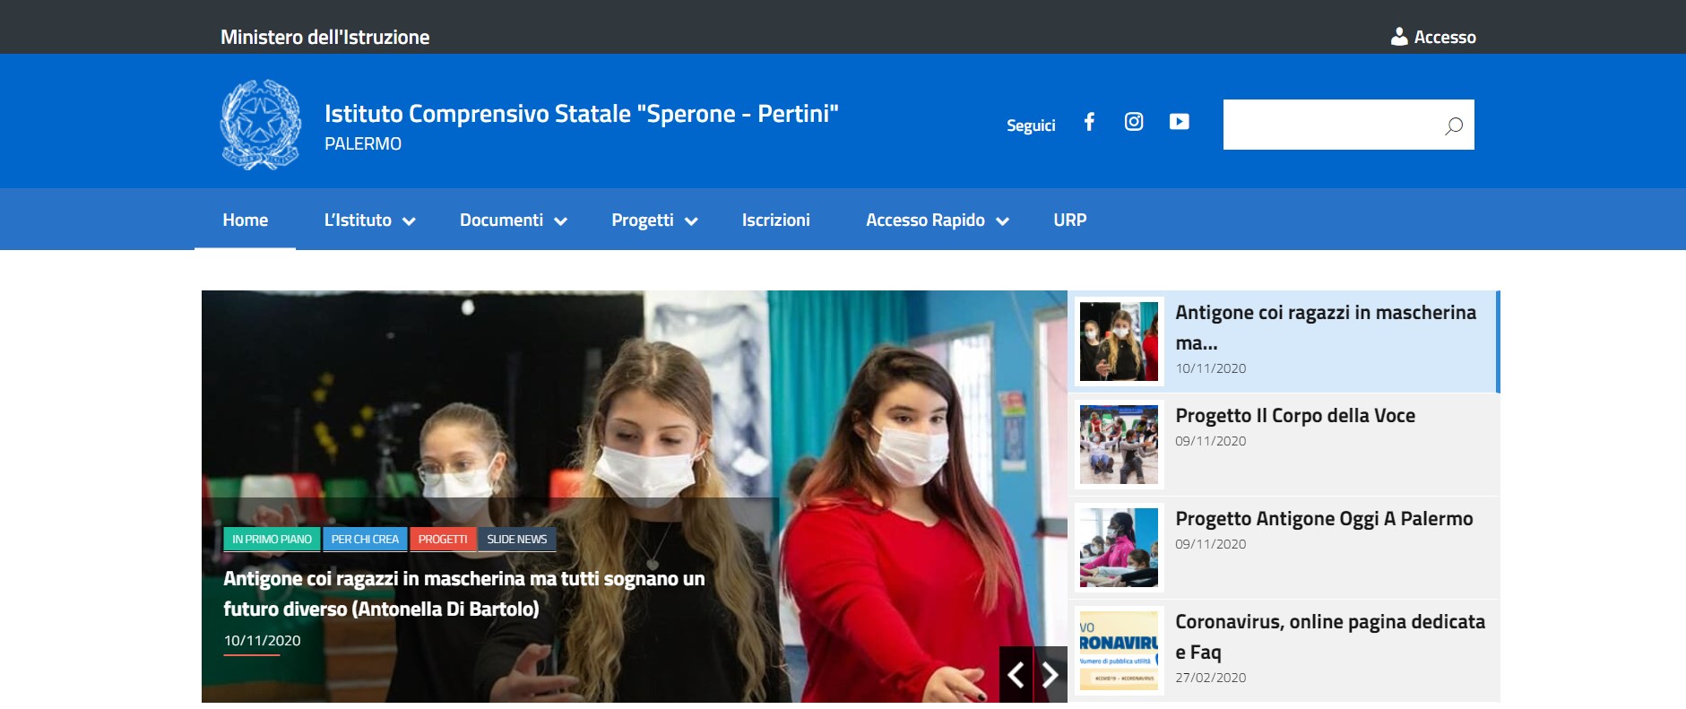Open the URP menu item
Viewport: 1686px width, 709px height.
[1070, 220]
